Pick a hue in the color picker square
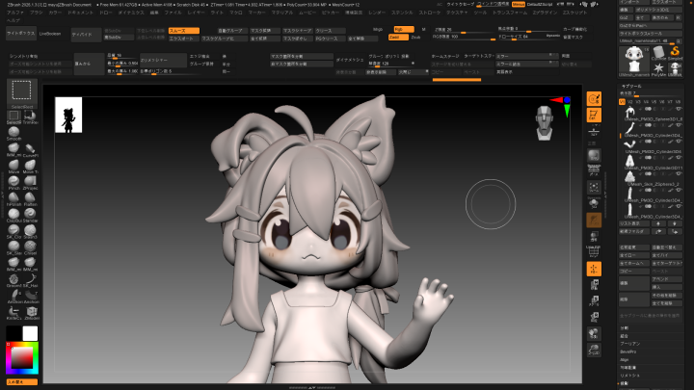This screenshot has width=694, height=390. point(21,357)
